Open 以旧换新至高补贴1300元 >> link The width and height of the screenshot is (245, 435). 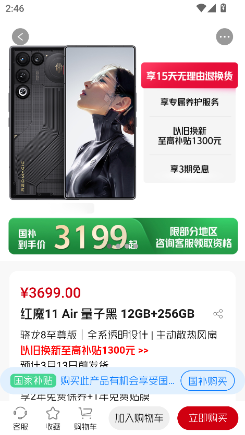click(x=84, y=350)
